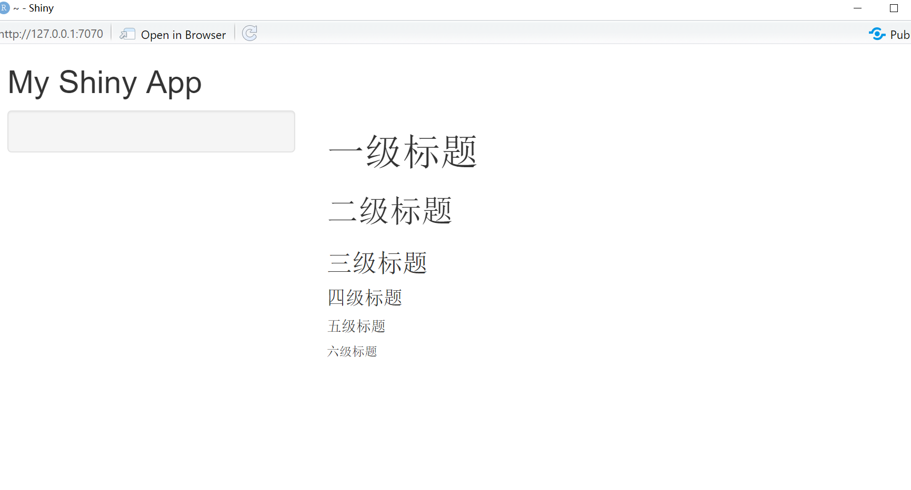911x490 pixels.
Task: Open the app in an external browser
Action: click(183, 34)
